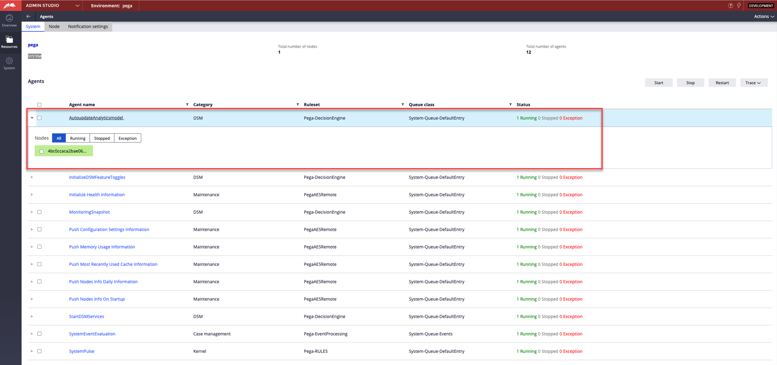Check the Push Nodes Info Daily Information checkbox

click(39, 282)
